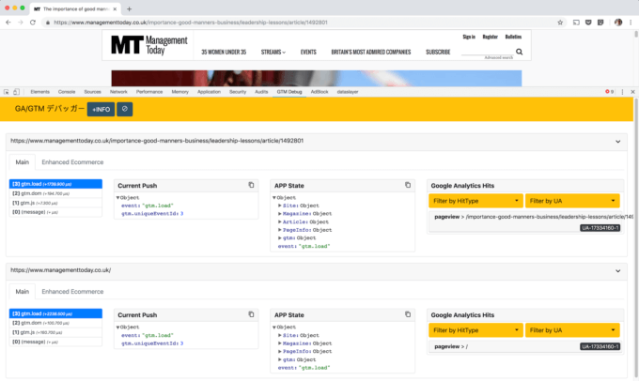Click the site search magnifier icon
This screenshot has height=381, width=639.
coord(519,52)
